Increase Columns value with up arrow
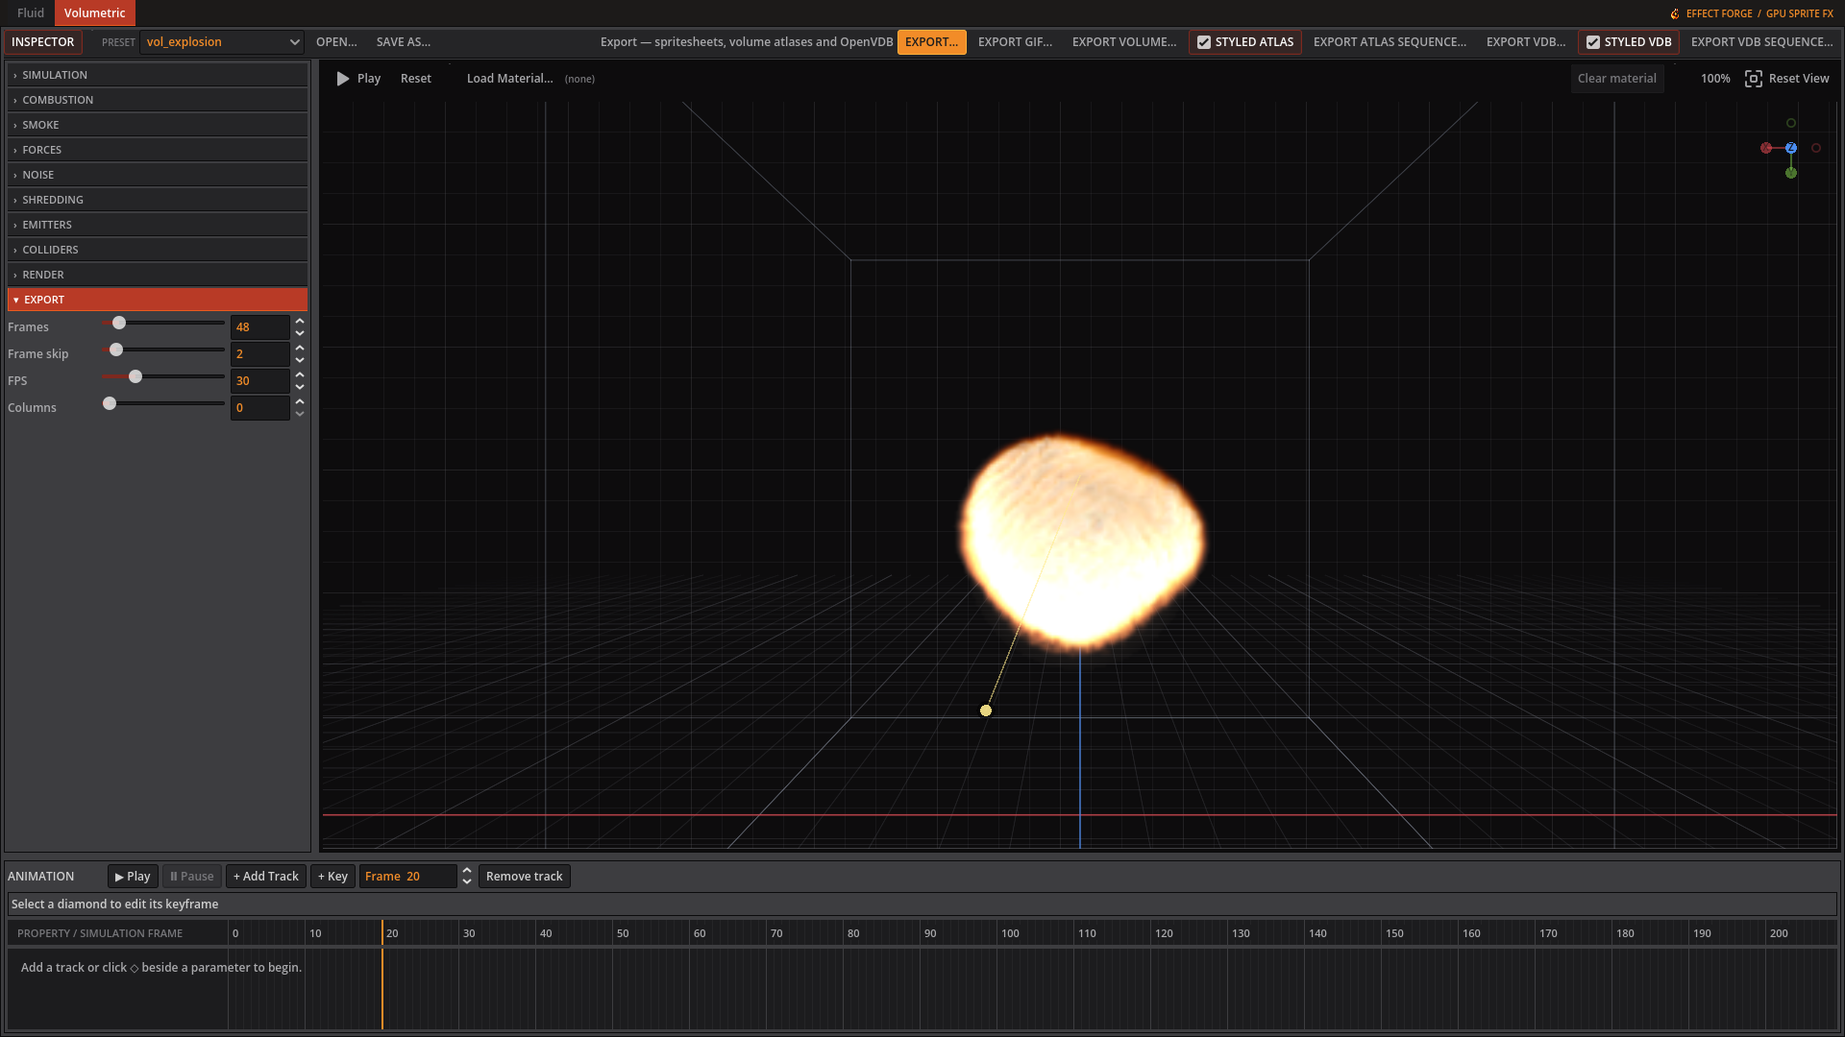Image resolution: width=1845 pixels, height=1037 pixels. click(300, 401)
